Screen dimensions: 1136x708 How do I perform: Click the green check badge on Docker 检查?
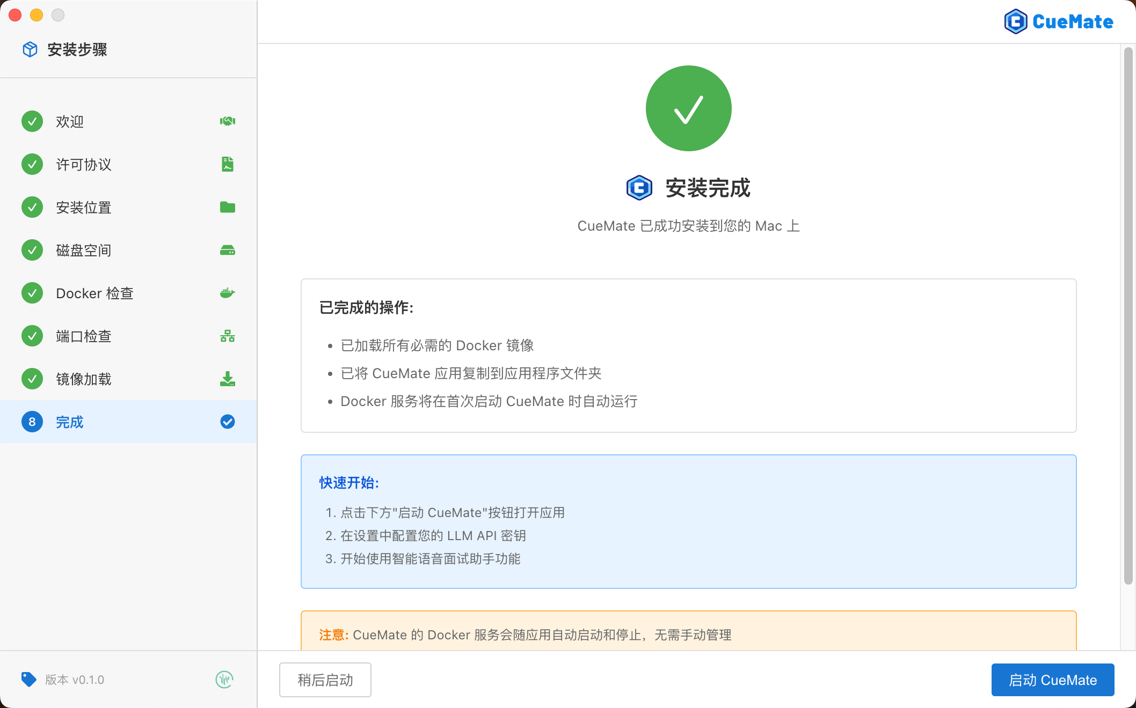[x=32, y=293]
